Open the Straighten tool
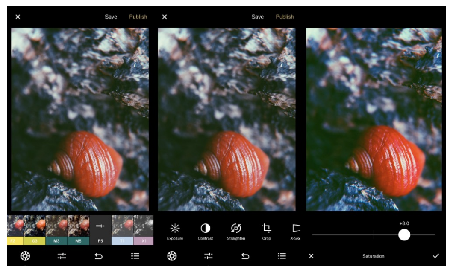This screenshot has width=453, height=272. pos(236,231)
